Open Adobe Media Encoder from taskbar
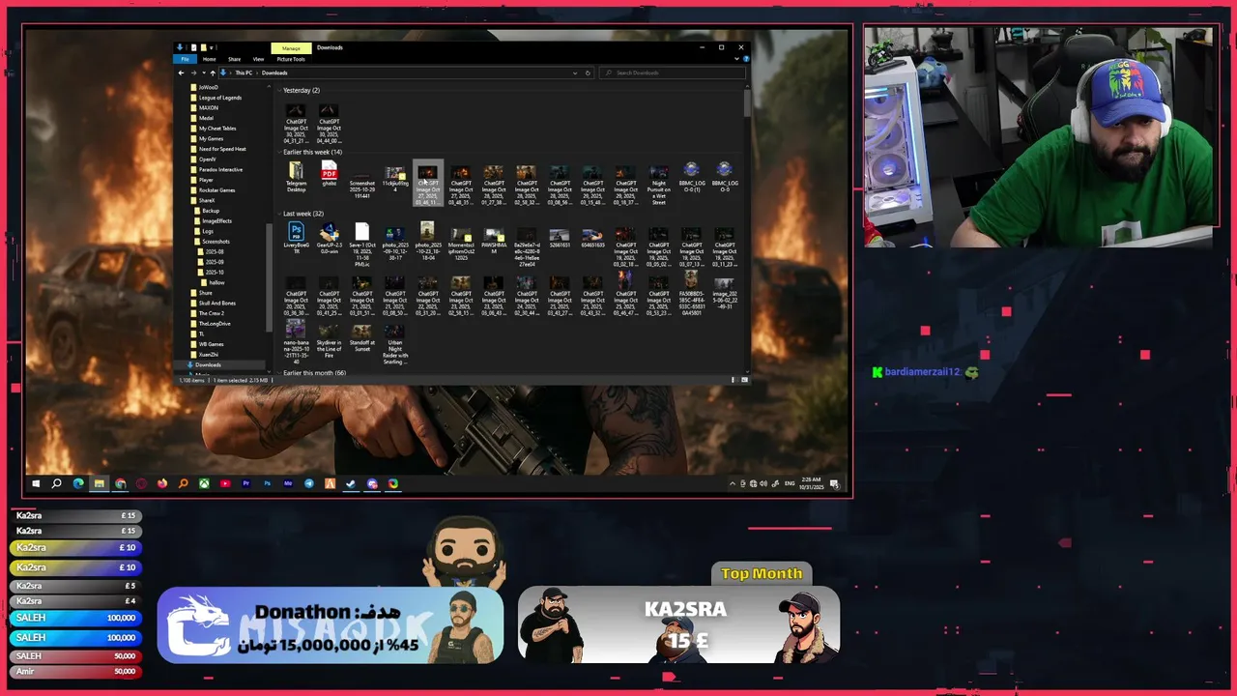This screenshot has width=1237, height=696. click(288, 483)
